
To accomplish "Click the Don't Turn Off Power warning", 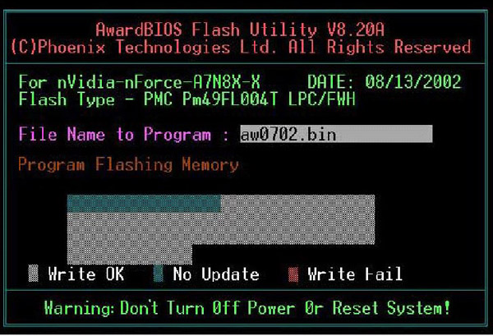I will (247, 308).
